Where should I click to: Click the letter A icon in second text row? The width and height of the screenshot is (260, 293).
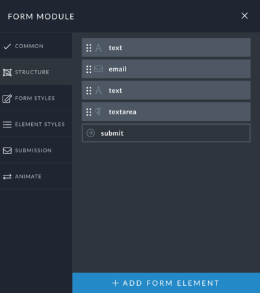point(98,90)
